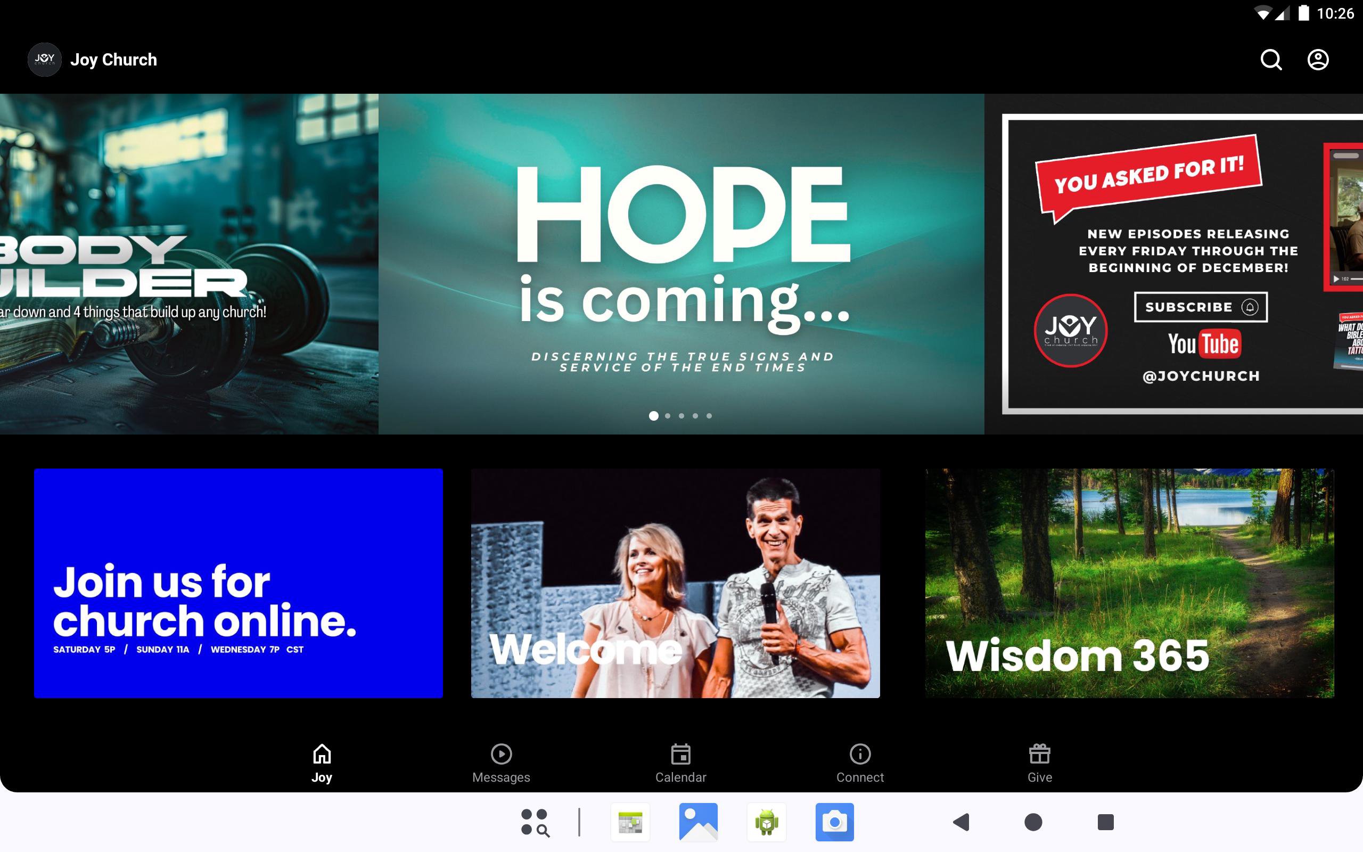Select the Joy home tab
1363x852 pixels.
coord(322,763)
